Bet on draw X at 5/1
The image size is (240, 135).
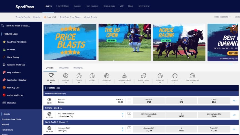[181, 101]
